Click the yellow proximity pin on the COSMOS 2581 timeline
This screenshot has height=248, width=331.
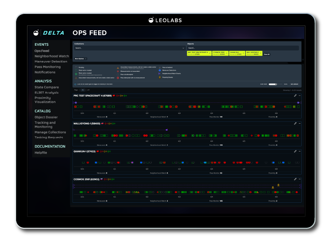pyautogui.click(x=278, y=185)
